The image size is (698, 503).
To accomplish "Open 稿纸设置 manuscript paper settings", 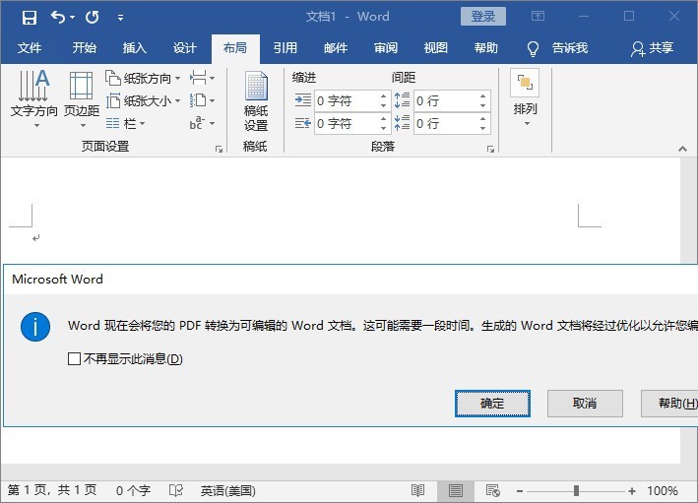I will 256,101.
